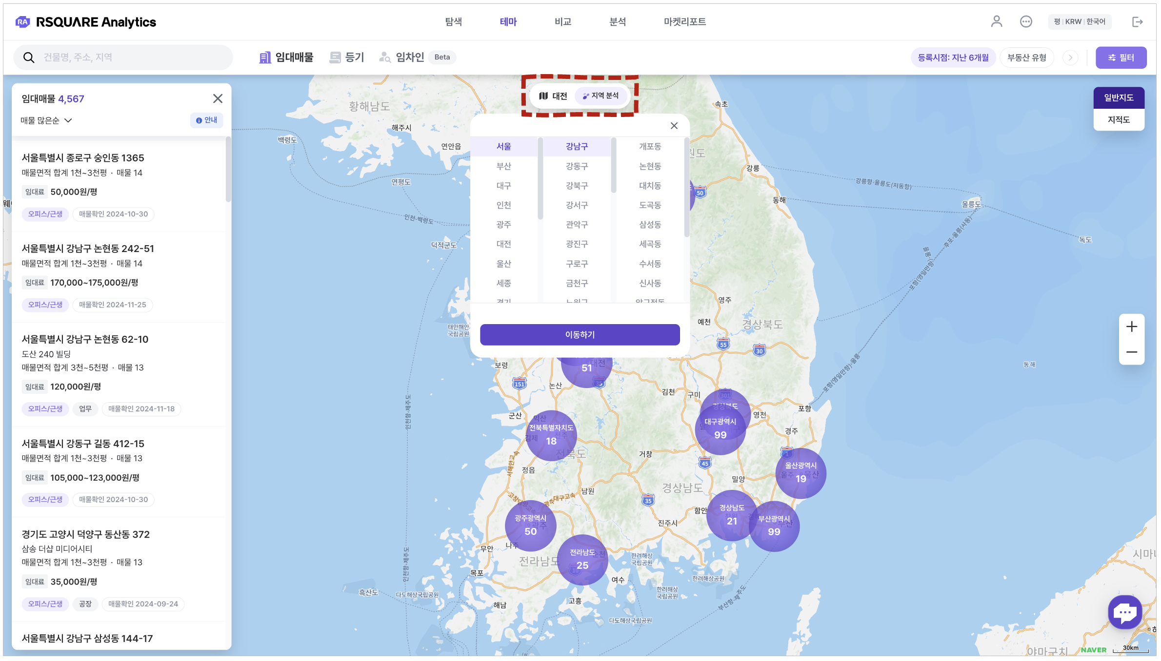Switch map to 일반지도 view
This screenshot has height=661, width=1161.
pyautogui.click(x=1119, y=97)
